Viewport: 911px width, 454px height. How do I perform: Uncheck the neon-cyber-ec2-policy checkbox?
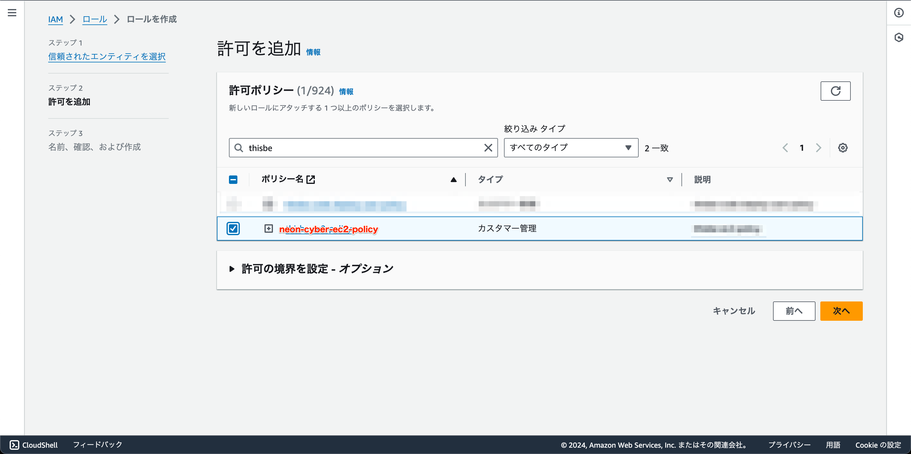tap(233, 228)
